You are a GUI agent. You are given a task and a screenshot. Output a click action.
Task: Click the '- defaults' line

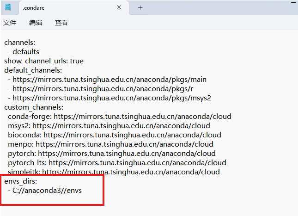[24, 52]
